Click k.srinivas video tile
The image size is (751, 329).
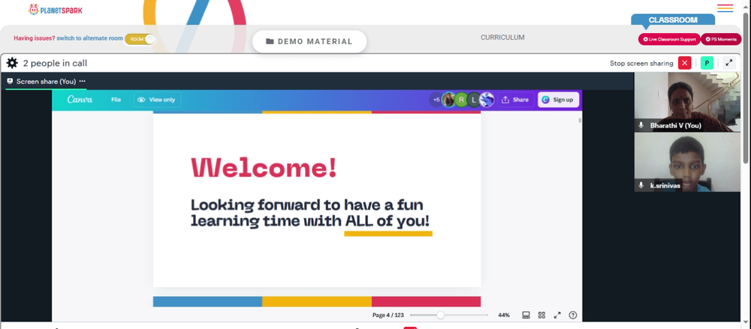[687, 162]
